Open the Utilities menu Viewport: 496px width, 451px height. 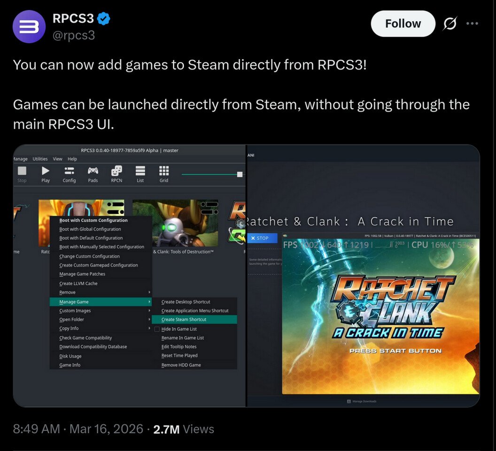pyautogui.click(x=40, y=159)
